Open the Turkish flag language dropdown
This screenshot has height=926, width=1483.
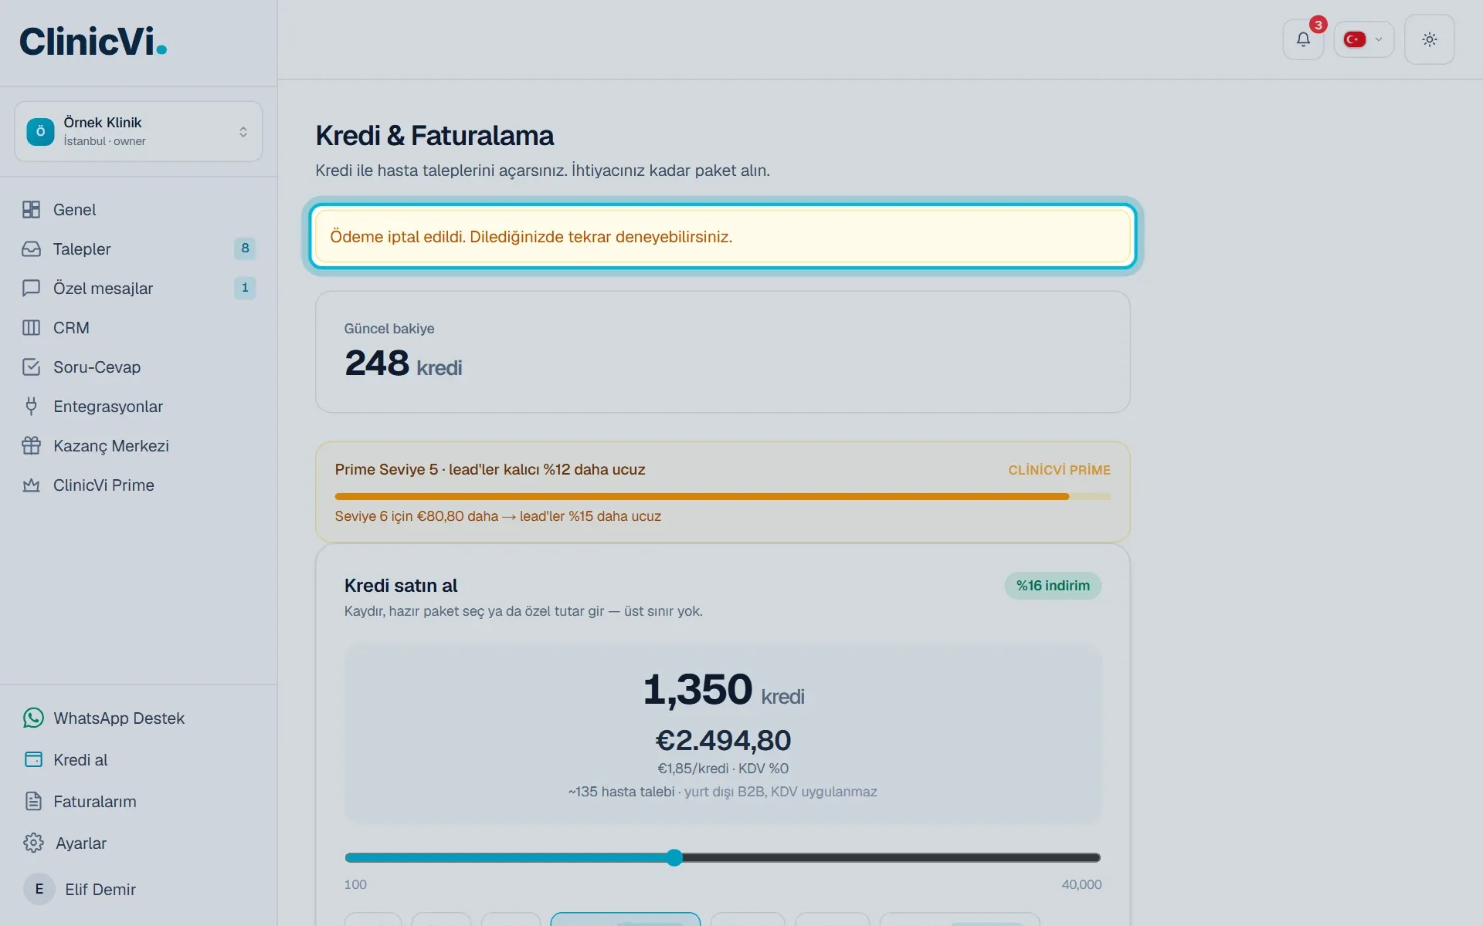(x=1363, y=39)
